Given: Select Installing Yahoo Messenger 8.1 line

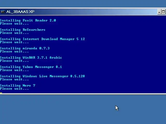Looking at the screenshot, I should coord(31,67).
